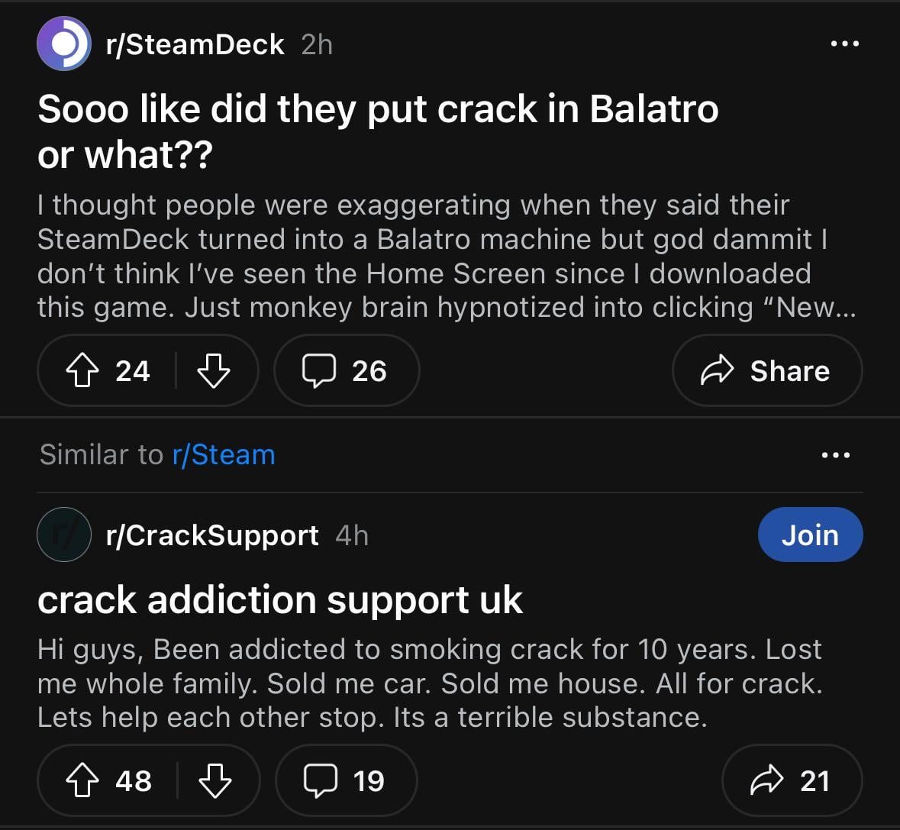The width and height of the screenshot is (900, 830).
Task: Open the r/CrackSupport community avatar
Action: [64, 535]
